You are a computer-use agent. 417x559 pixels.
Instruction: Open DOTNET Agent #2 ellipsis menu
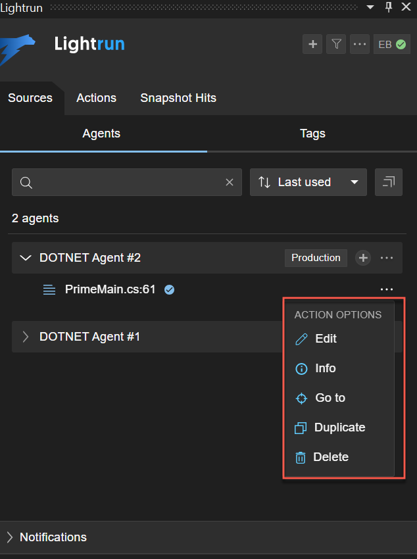pyautogui.click(x=387, y=258)
